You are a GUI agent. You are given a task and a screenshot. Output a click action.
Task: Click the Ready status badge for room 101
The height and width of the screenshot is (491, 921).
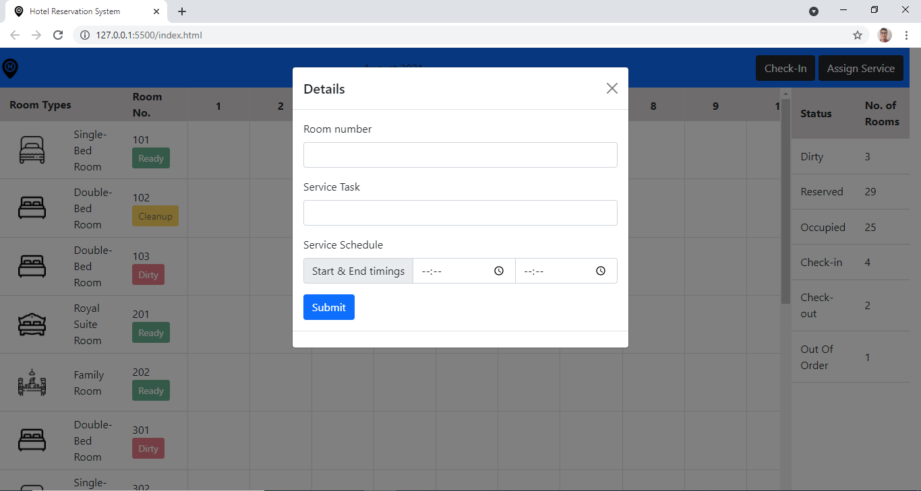click(150, 158)
